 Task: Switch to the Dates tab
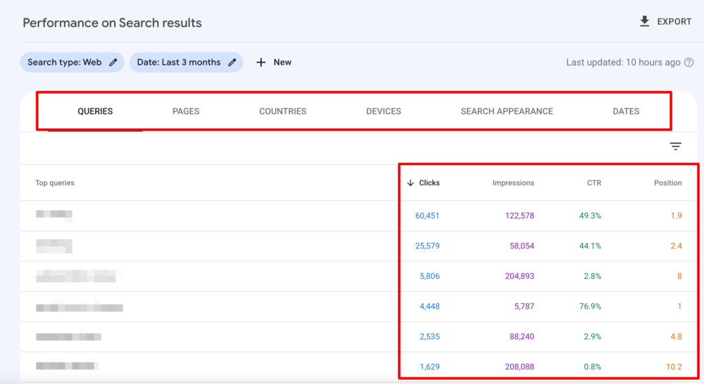tap(626, 111)
